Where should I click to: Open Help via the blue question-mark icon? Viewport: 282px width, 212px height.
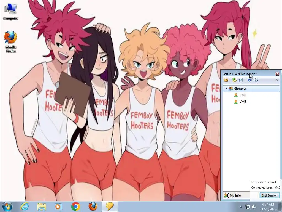[250, 80]
